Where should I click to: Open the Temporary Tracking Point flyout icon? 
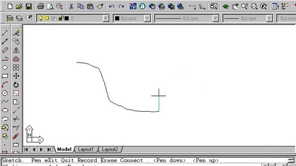coord(192,7)
